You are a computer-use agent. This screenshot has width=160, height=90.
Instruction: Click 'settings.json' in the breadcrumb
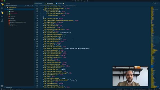[x=72, y=6]
